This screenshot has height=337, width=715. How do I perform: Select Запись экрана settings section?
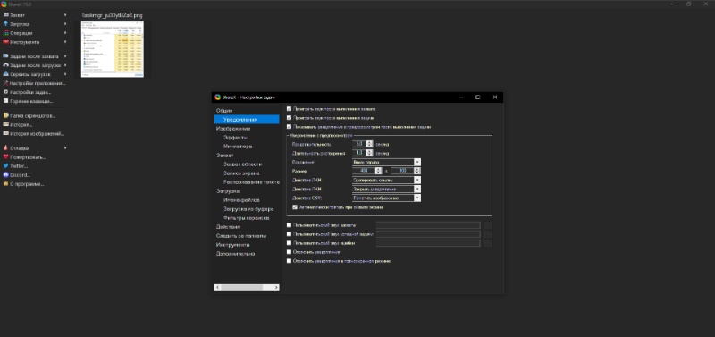tap(241, 173)
